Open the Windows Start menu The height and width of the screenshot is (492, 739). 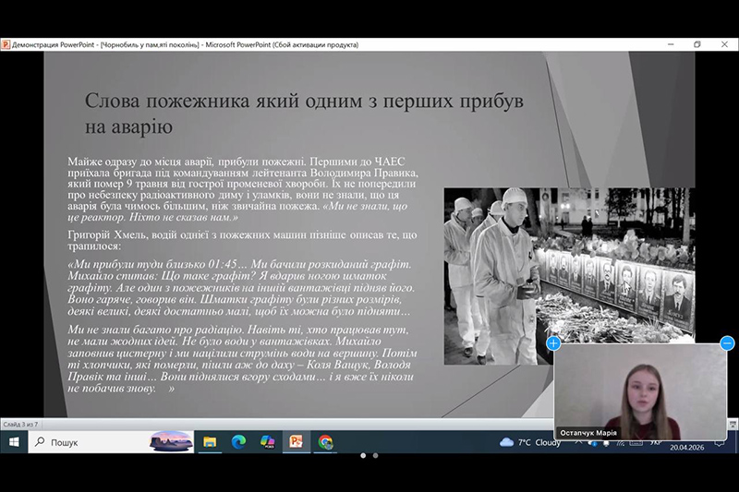pos(15,442)
